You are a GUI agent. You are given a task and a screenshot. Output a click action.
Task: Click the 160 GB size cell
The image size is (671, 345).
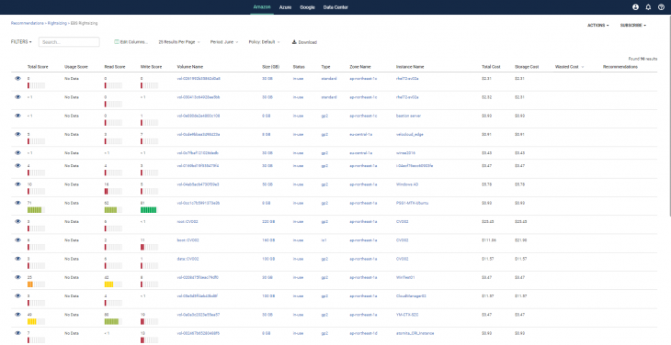pyautogui.click(x=267, y=240)
